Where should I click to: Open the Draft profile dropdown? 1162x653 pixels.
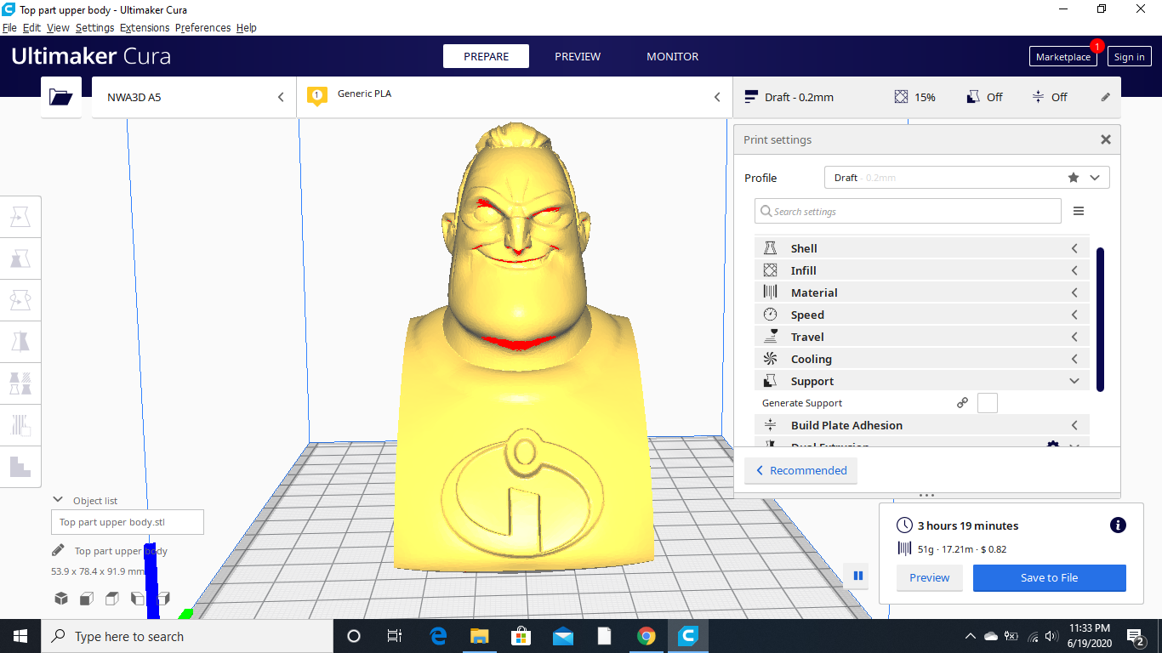point(967,178)
